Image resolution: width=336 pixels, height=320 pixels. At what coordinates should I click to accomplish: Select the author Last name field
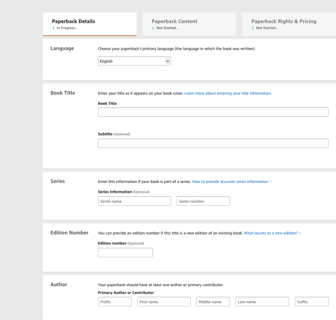[262, 302]
